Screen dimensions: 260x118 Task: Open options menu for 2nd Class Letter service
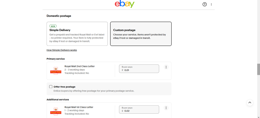(166, 67)
